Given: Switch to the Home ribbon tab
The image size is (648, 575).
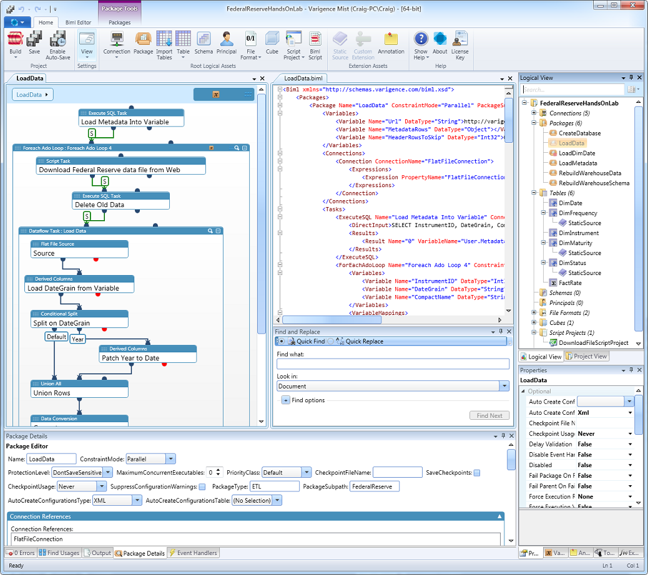Looking at the screenshot, I should tap(46, 22).
